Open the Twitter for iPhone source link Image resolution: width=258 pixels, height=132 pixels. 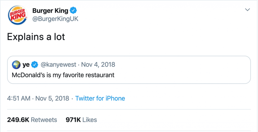100,98
